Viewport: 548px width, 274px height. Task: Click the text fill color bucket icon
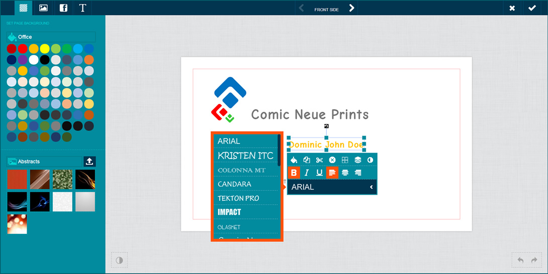[x=294, y=160]
